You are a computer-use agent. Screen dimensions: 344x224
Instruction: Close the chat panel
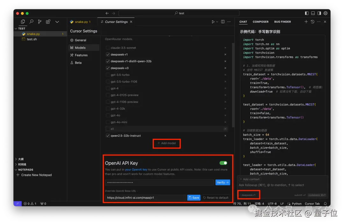pyautogui.click(x=325, y=22)
